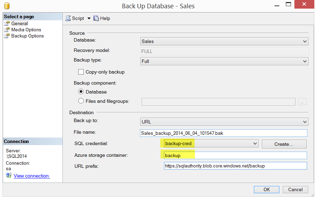The image size is (315, 197).
Task: Select the Files and filegroups radio button
Action: pos(81,101)
